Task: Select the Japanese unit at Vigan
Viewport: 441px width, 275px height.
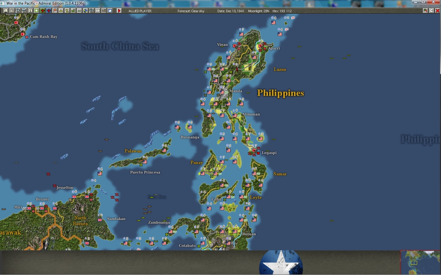Action: click(235, 45)
